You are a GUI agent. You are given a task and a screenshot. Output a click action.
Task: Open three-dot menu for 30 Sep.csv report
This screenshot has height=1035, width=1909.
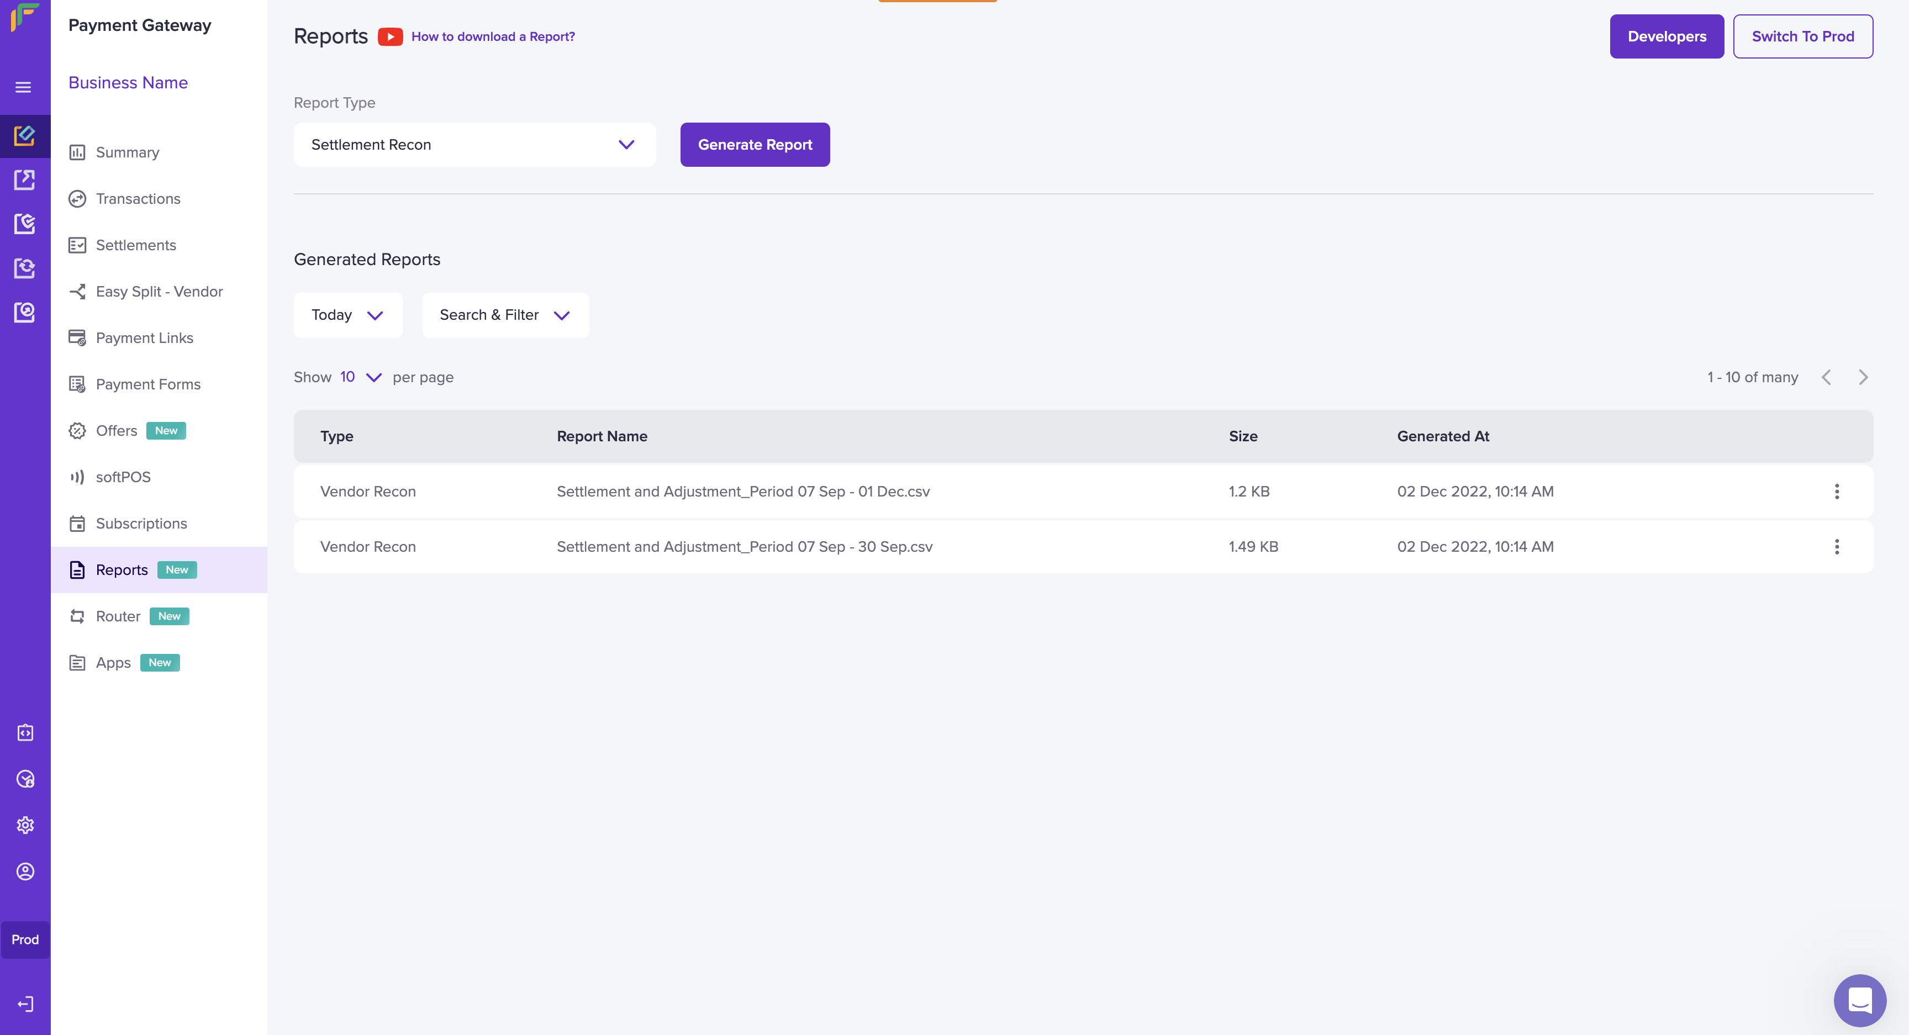[x=1837, y=547]
